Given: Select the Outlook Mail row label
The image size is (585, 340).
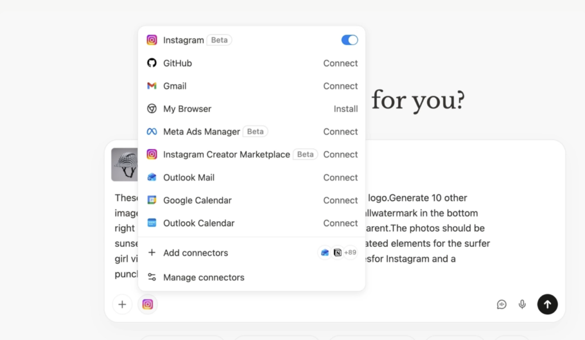Looking at the screenshot, I should pyautogui.click(x=189, y=177).
